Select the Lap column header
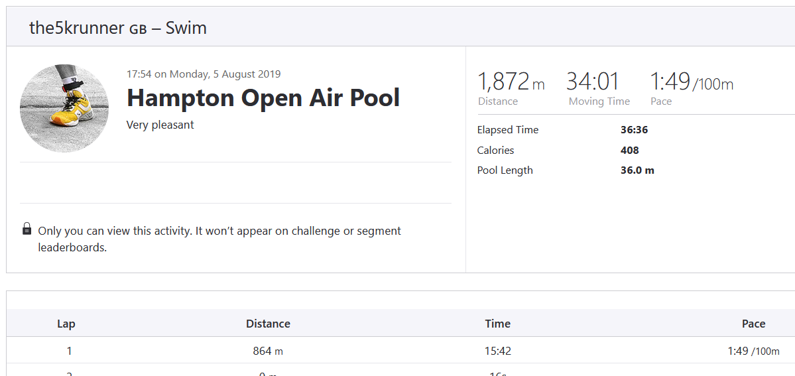The width and height of the screenshot is (795, 376). 66,324
